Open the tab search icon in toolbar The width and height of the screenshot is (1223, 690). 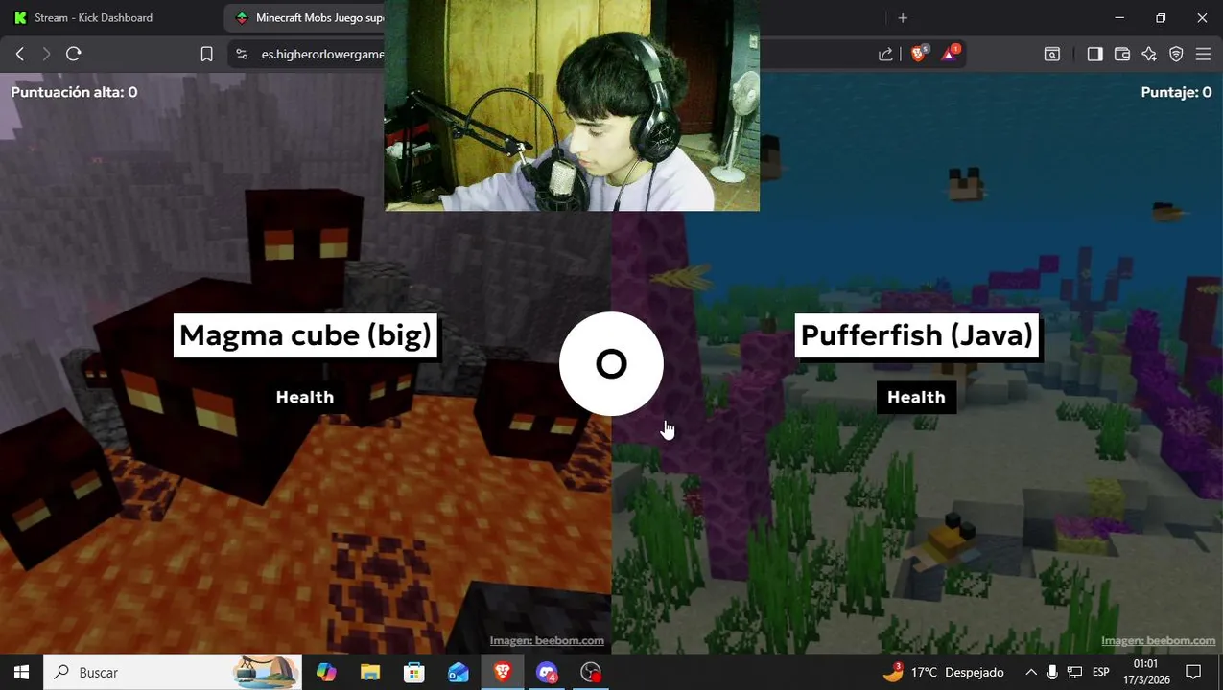tap(1052, 55)
